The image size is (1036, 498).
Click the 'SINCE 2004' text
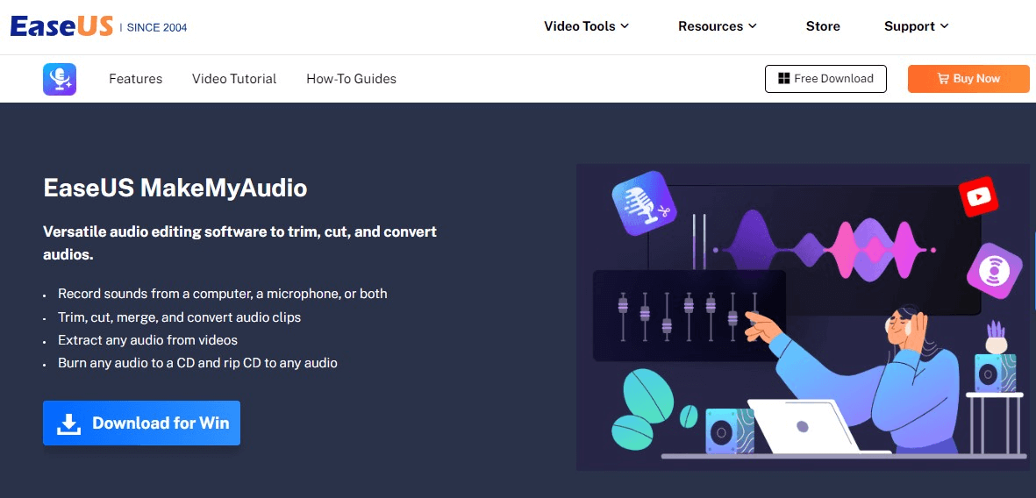pyautogui.click(x=157, y=28)
